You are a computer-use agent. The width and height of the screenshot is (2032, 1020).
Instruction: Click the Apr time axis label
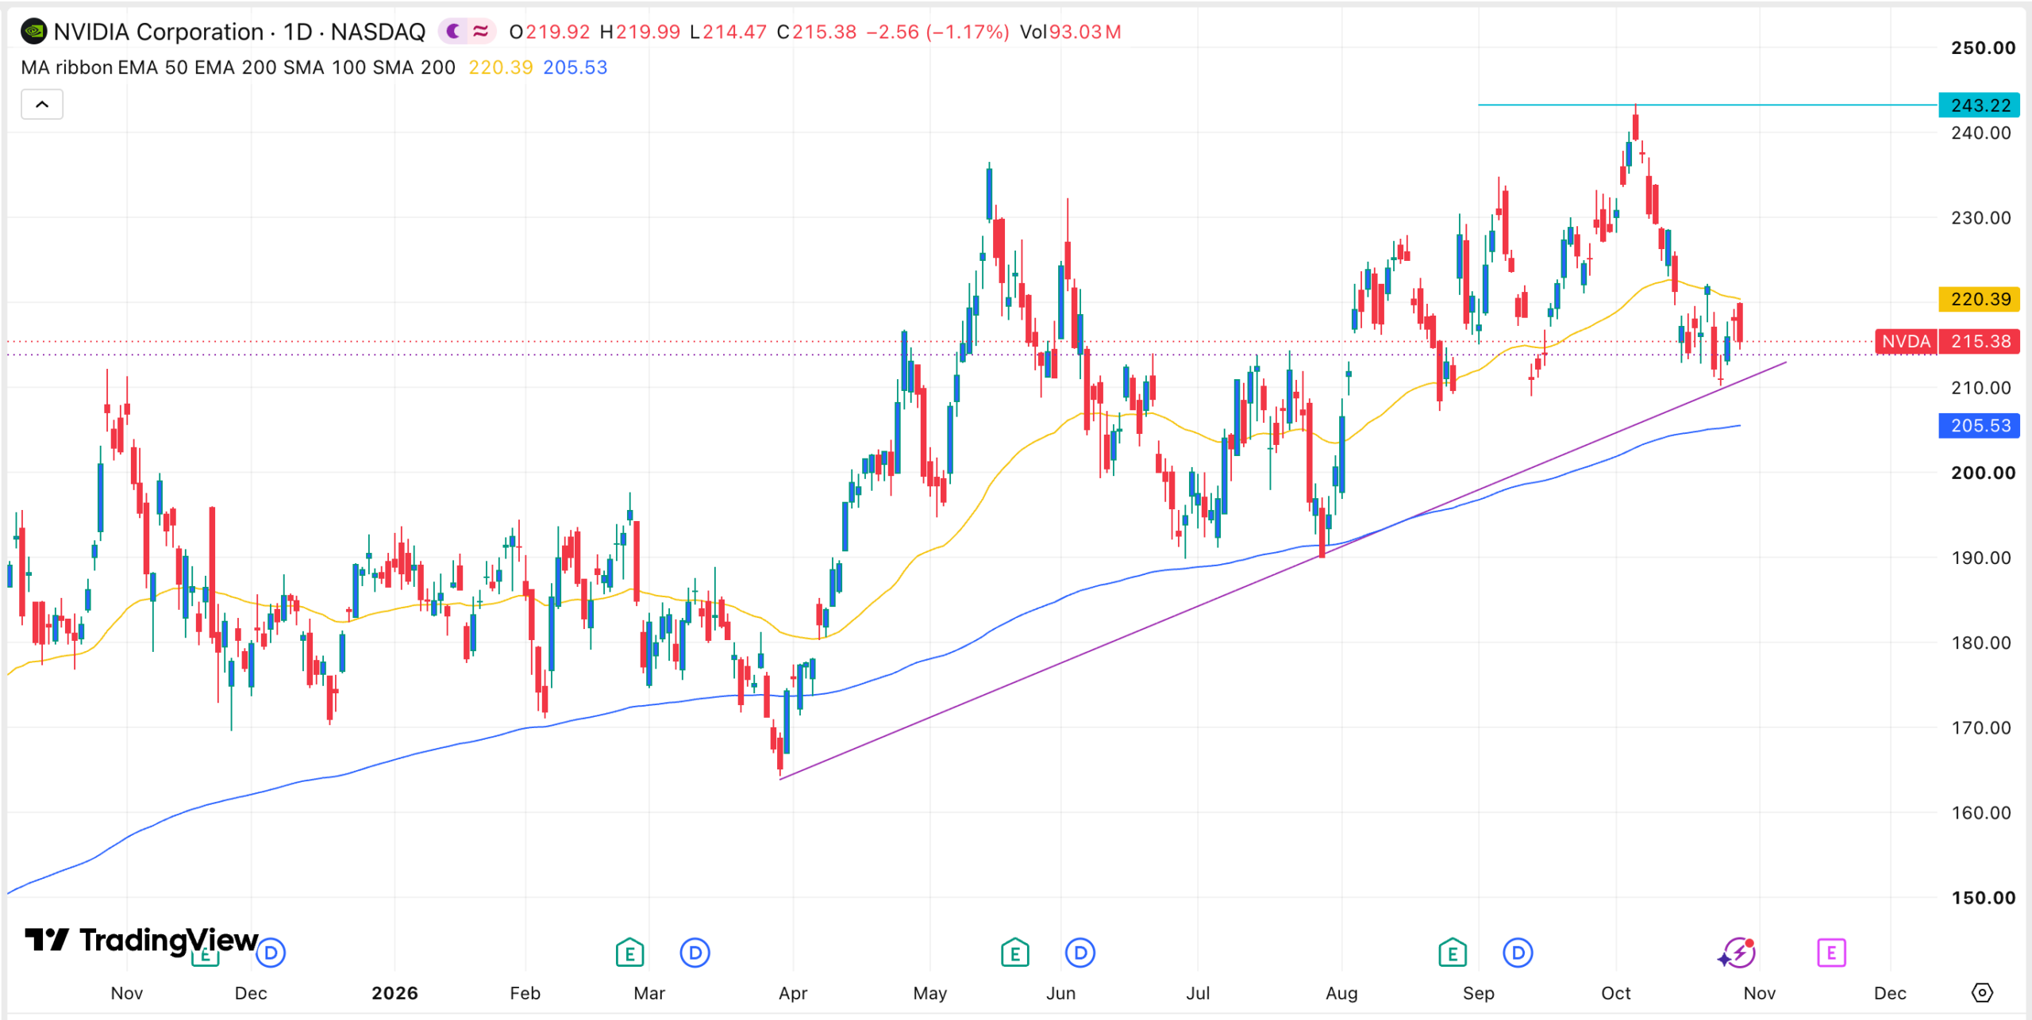pyautogui.click(x=792, y=993)
